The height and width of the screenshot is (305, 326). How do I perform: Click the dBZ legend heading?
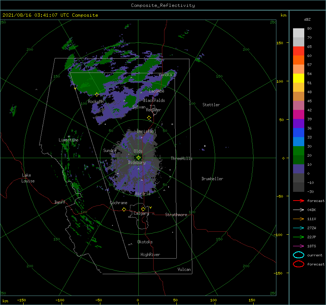coord(307,19)
